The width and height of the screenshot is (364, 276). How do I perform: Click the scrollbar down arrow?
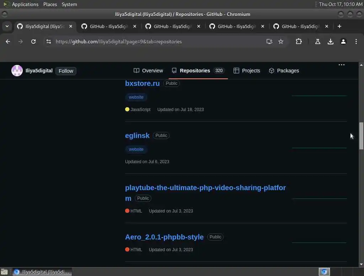[361, 264]
